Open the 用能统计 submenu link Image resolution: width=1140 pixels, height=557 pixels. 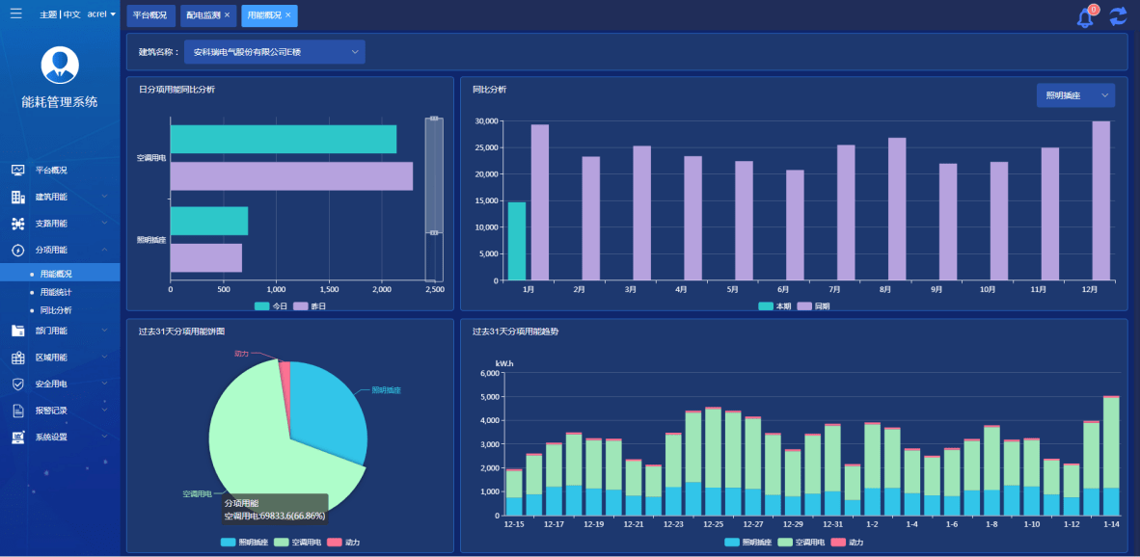pyautogui.click(x=56, y=292)
